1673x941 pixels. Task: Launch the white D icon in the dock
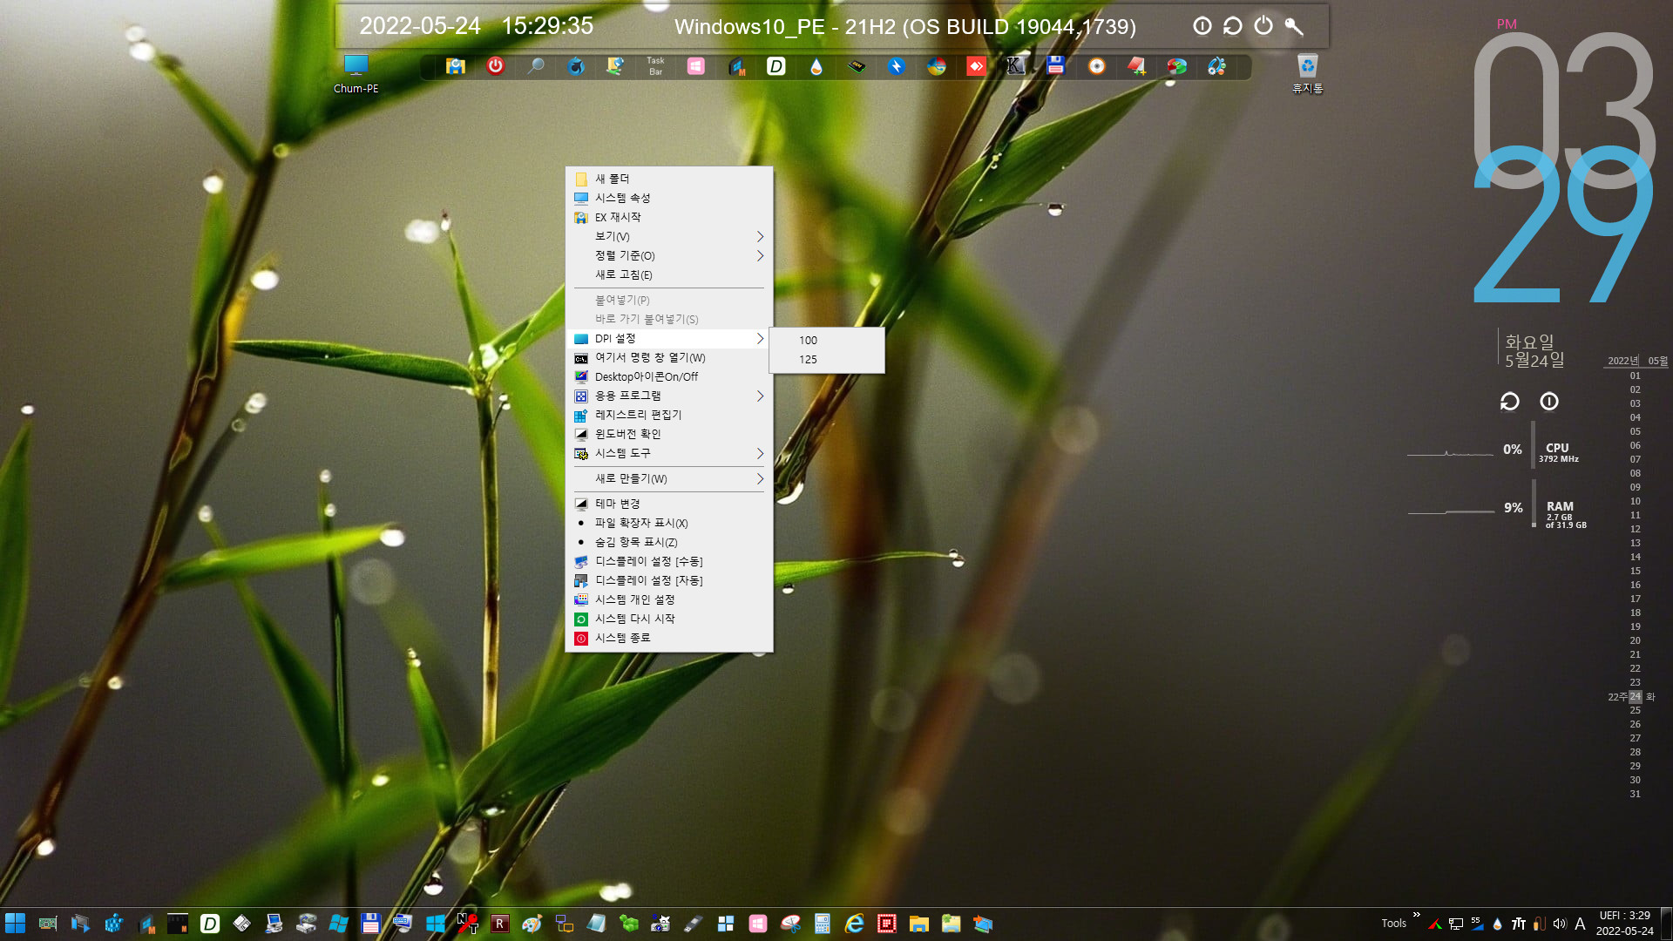[x=776, y=66]
